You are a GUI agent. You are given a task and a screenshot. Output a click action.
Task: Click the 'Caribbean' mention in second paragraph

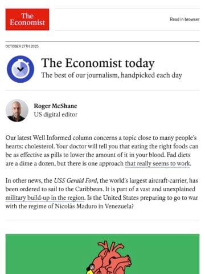point(89,189)
